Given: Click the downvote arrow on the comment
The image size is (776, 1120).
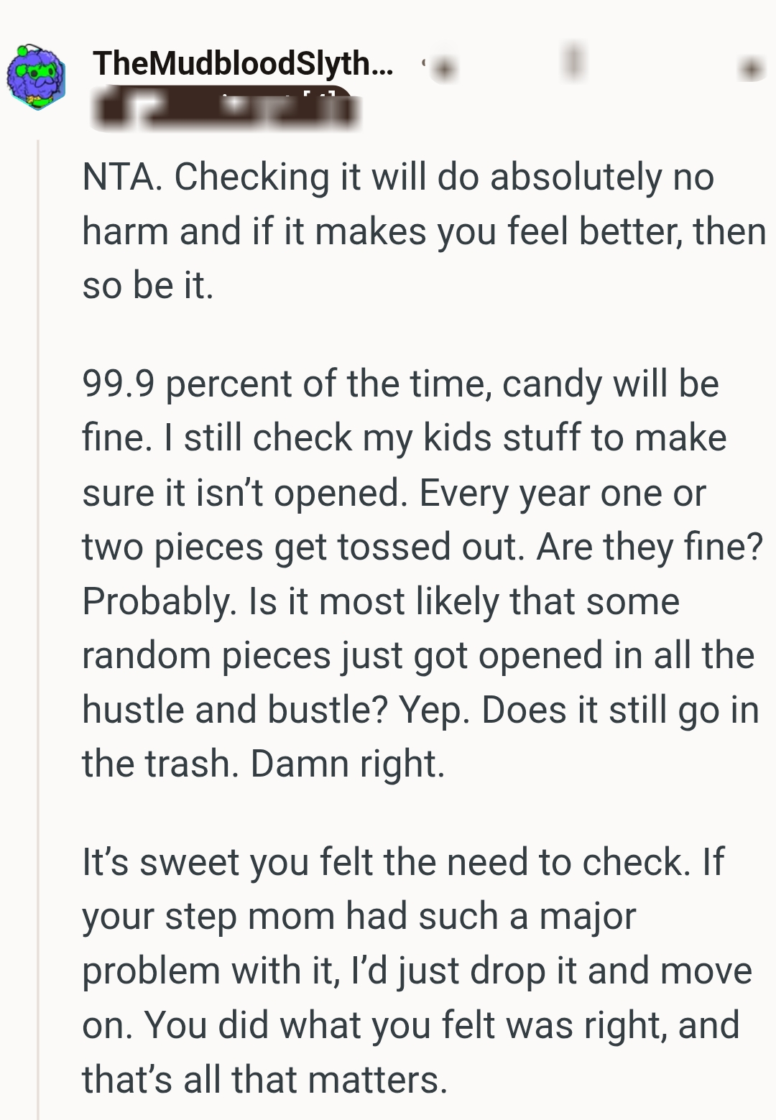Looking at the screenshot, I should pyautogui.click(x=751, y=68).
